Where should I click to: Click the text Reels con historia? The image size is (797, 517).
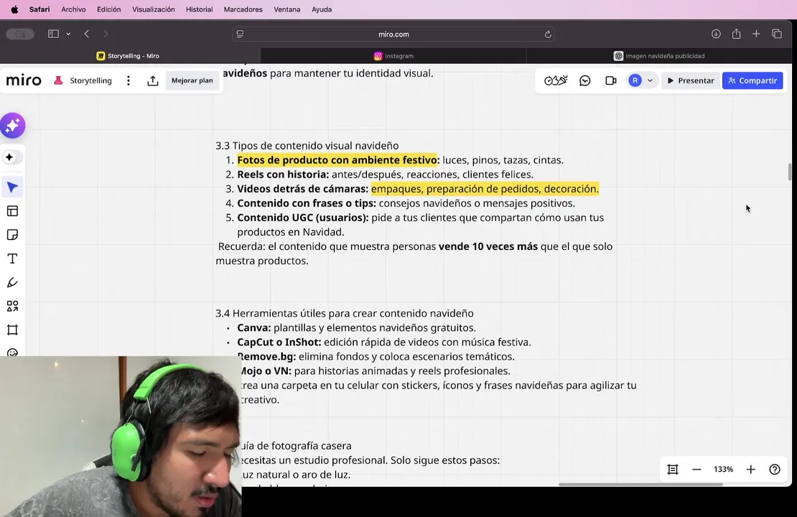(283, 174)
